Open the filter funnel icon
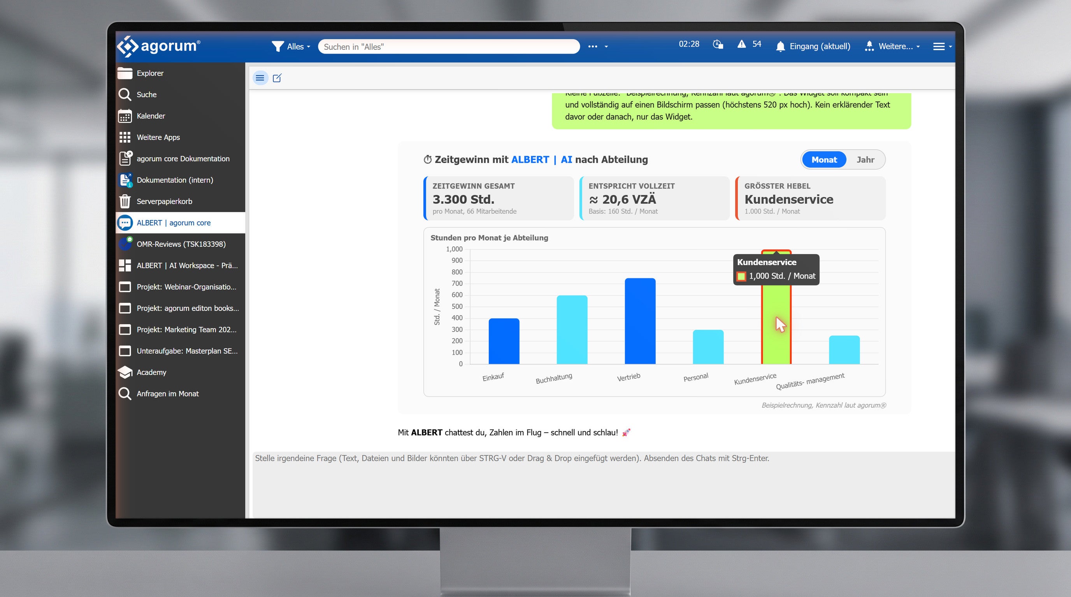The image size is (1071, 597). pos(277,47)
